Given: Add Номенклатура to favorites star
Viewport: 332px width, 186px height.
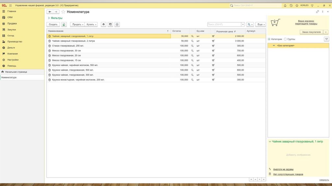Looking at the screenshot, I should coord(63,12).
